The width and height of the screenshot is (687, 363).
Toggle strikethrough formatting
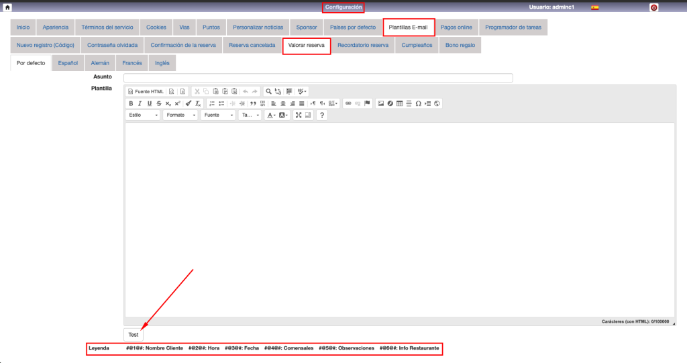pos(159,103)
